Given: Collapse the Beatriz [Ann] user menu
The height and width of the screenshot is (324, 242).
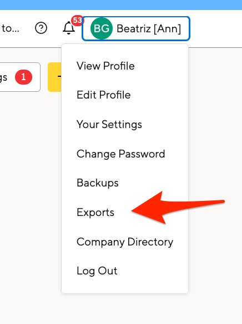Looking at the screenshot, I should click(x=136, y=28).
